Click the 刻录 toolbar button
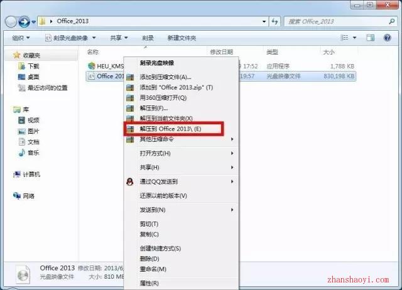Viewport: 402px width, 290px height. coord(148,38)
